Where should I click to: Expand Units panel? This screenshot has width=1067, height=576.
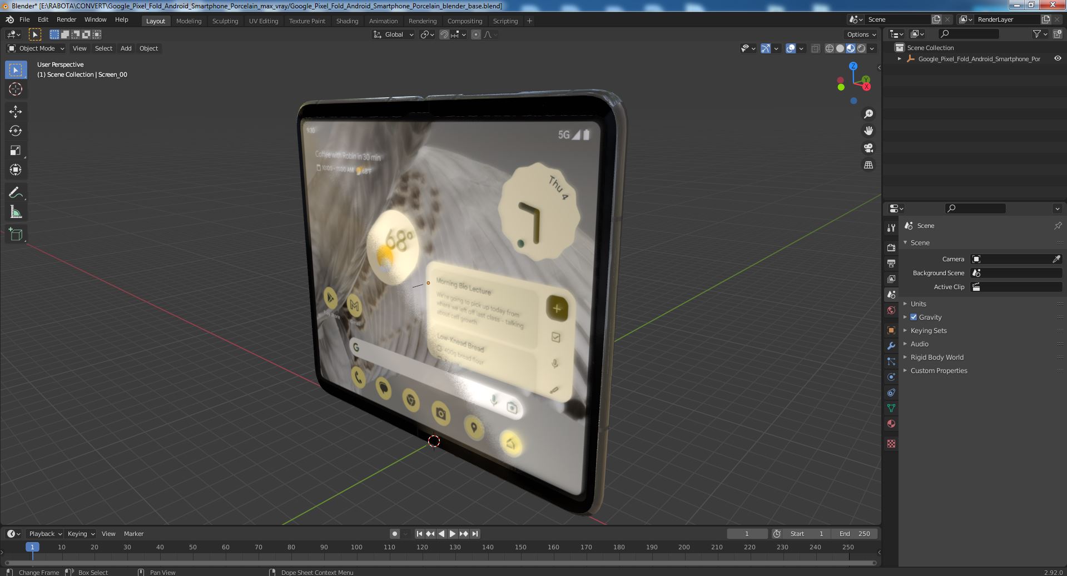pyautogui.click(x=918, y=304)
